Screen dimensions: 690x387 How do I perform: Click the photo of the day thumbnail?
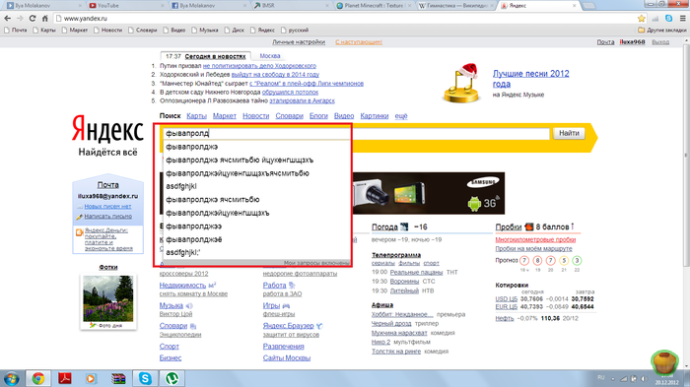pyautogui.click(x=108, y=298)
